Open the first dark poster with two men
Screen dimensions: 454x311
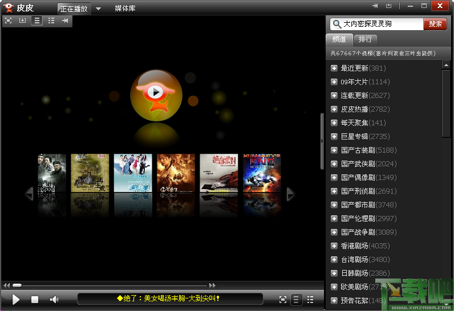click(52, 173)
